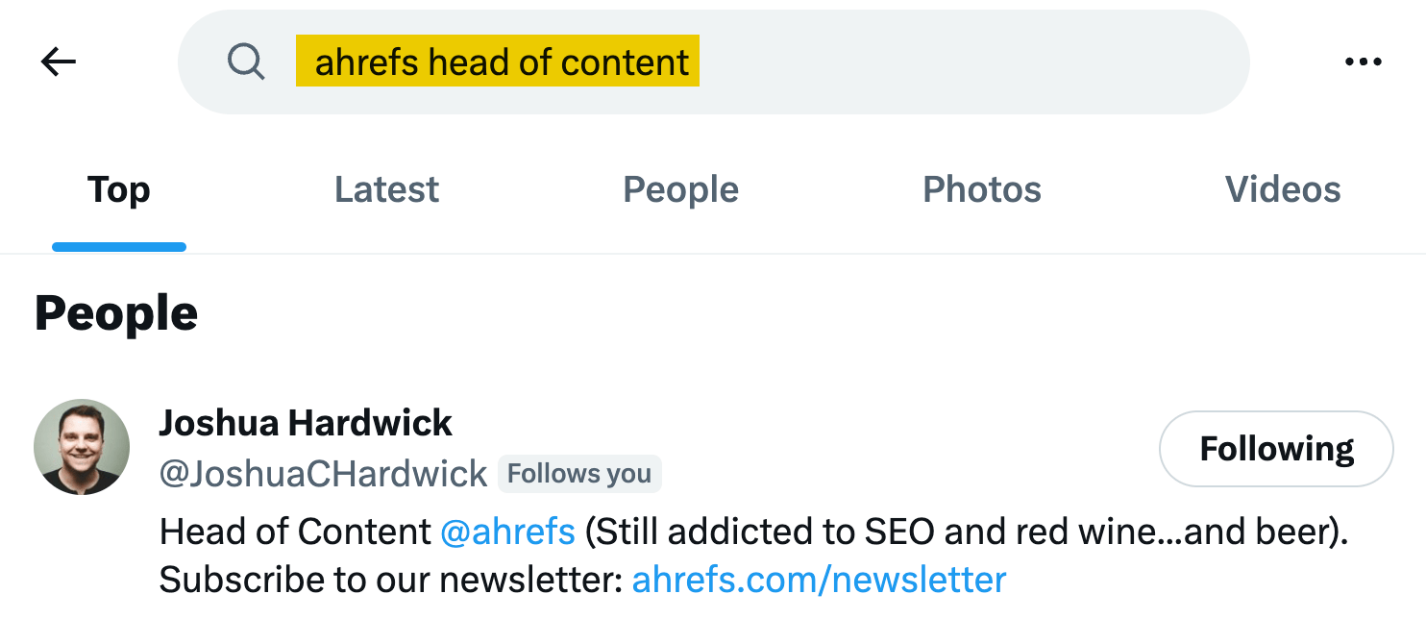Image resolution: width=1426 pixels, height=619 pixels.
Task: Unfollow by clicking the Following button
Action: point(1275,448)
